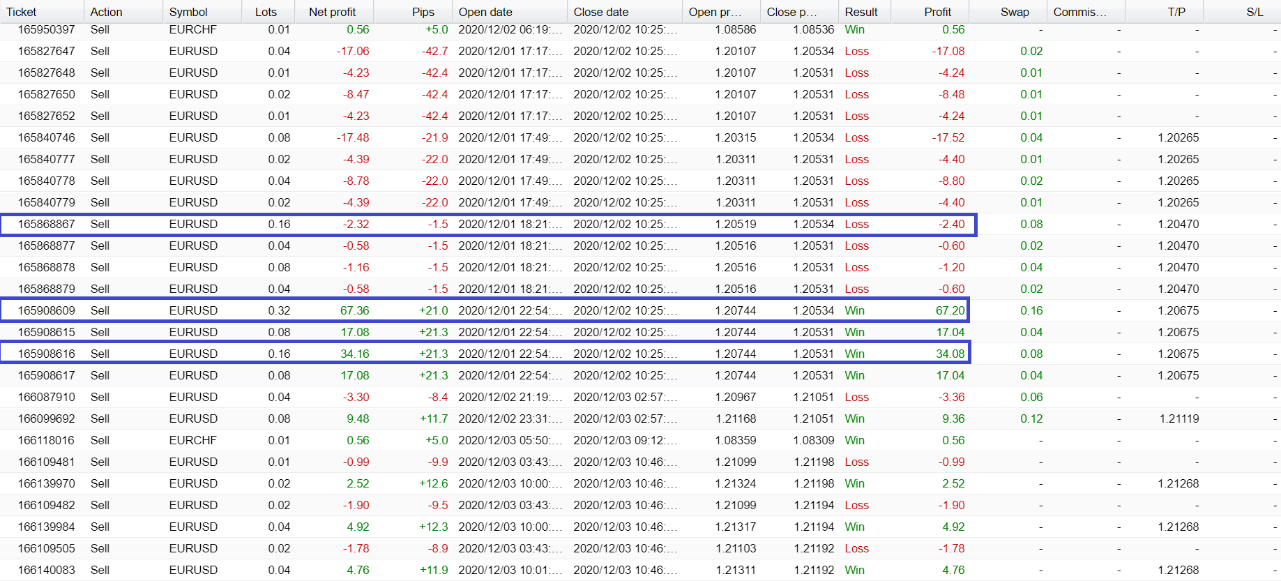This screenshot has width=1281, height=581.
Task: Select ticket 166109482
Action: [46, 505]
